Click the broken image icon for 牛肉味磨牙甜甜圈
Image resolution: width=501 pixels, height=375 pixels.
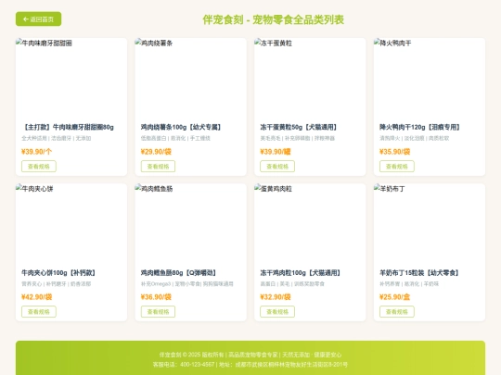(19, 43)
